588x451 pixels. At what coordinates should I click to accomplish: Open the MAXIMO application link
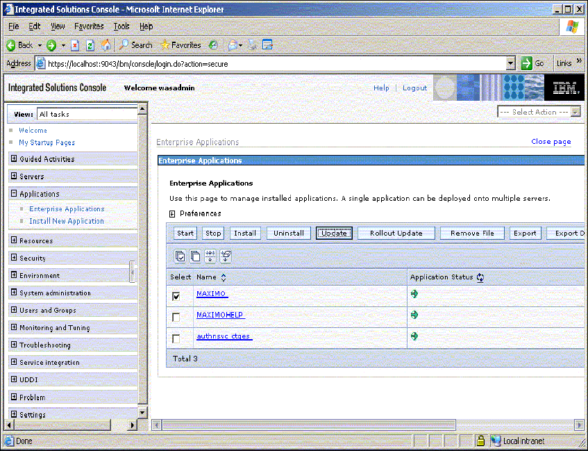coord(212,294)
